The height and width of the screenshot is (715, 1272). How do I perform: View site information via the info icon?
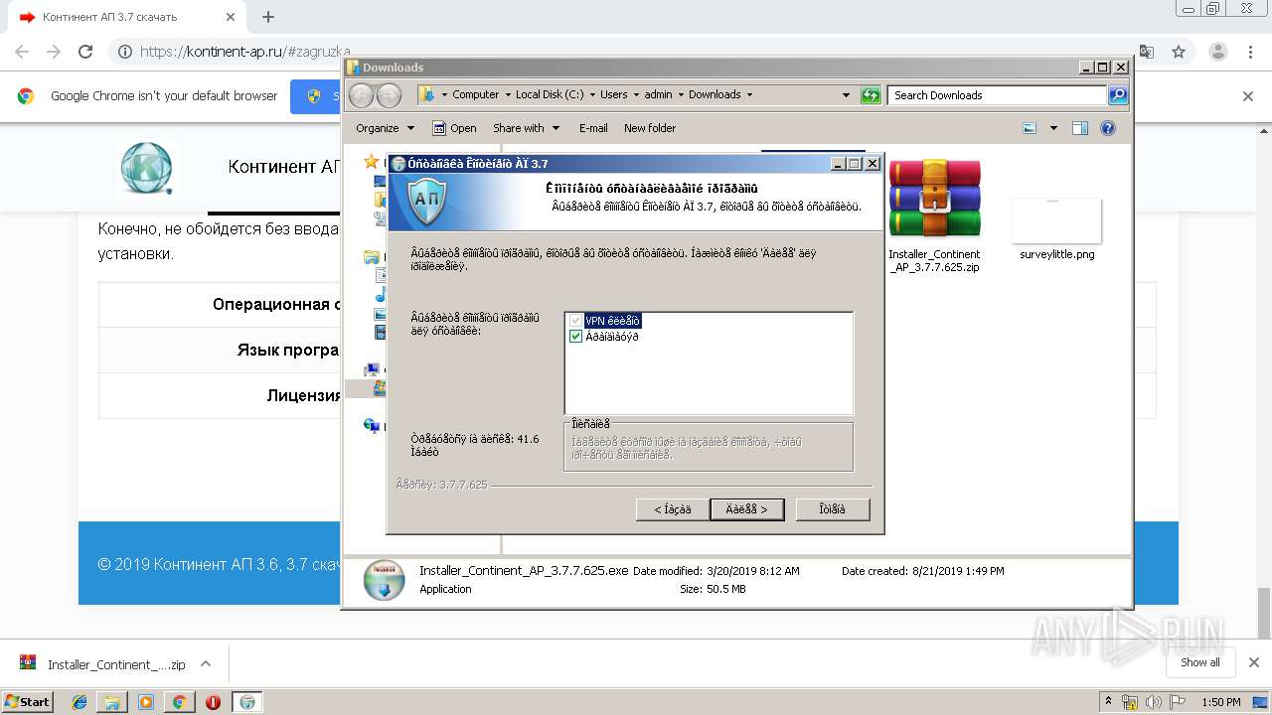point(124,52)
